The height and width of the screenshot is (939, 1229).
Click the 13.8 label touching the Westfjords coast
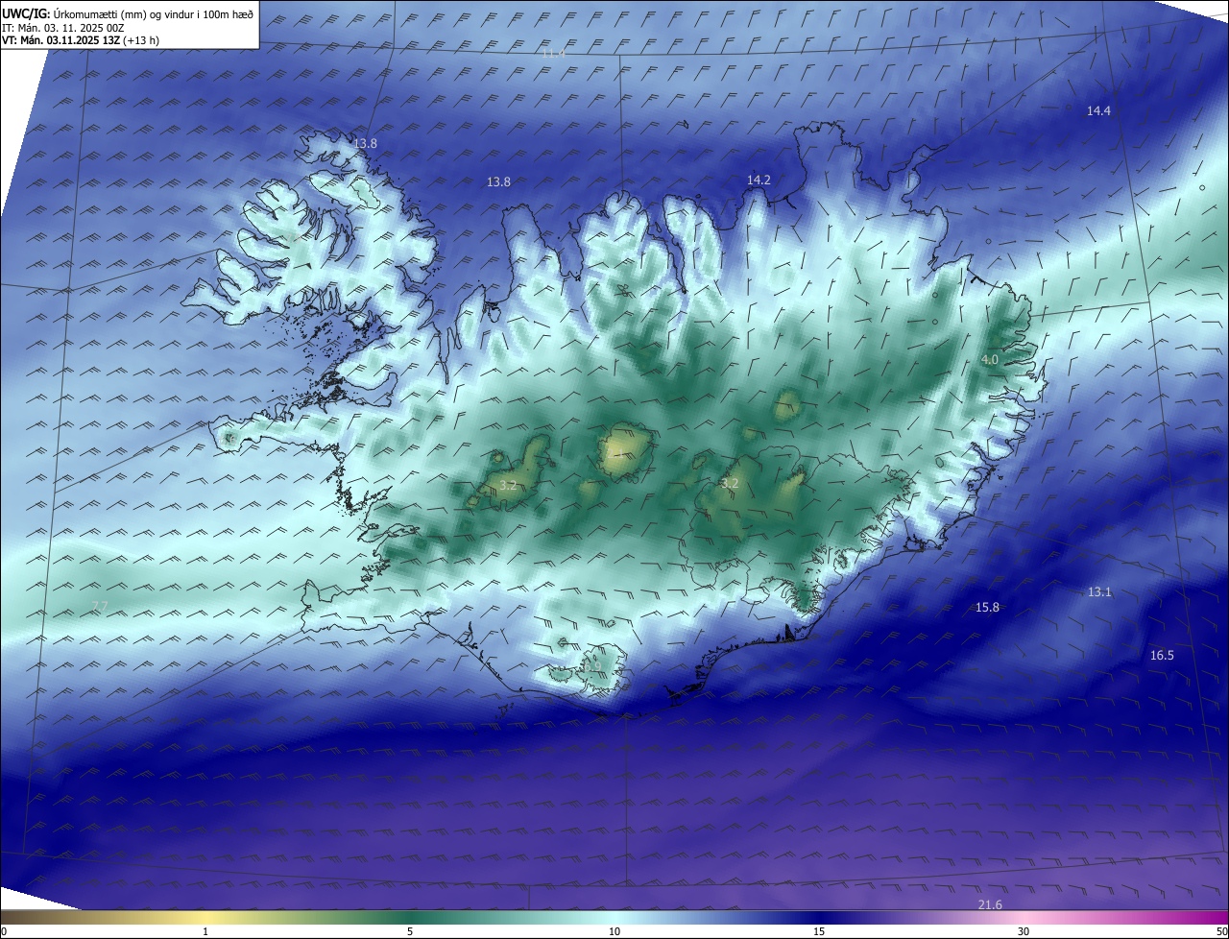click(x=365, y=143)
